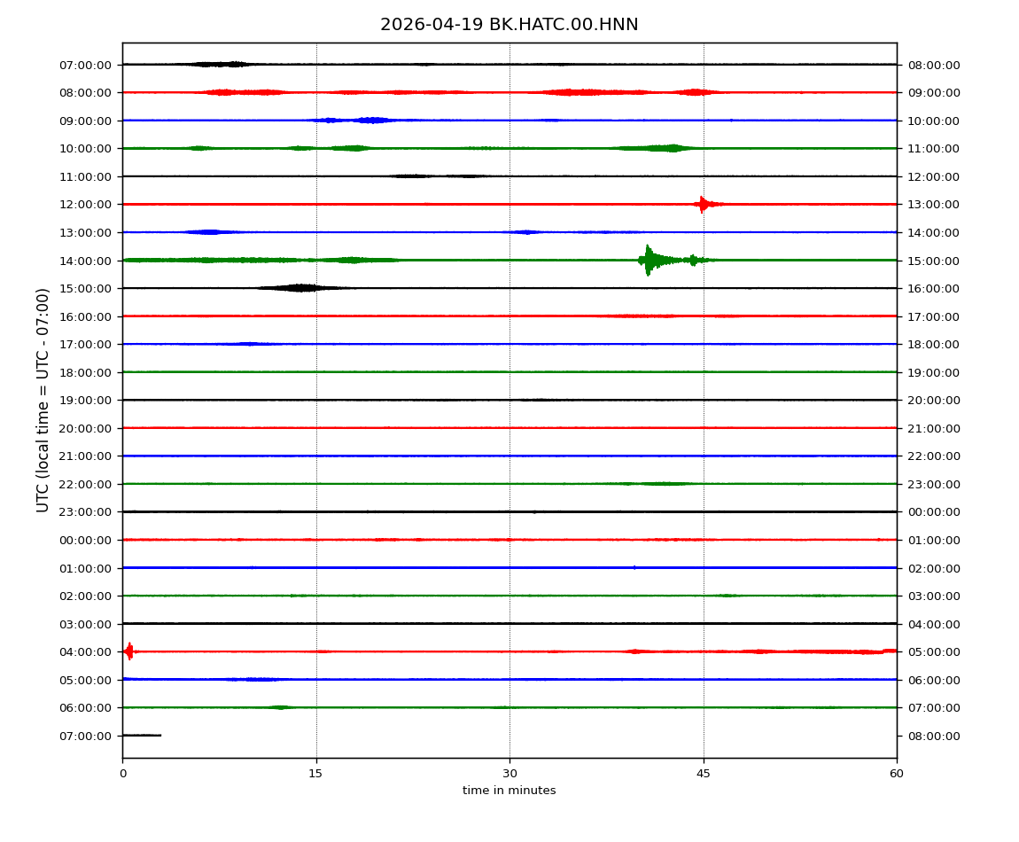The width and height of the screenshot is (1019, 842).
Task: Click the x-axis tick label 15
Action: [x=316, y=774]
